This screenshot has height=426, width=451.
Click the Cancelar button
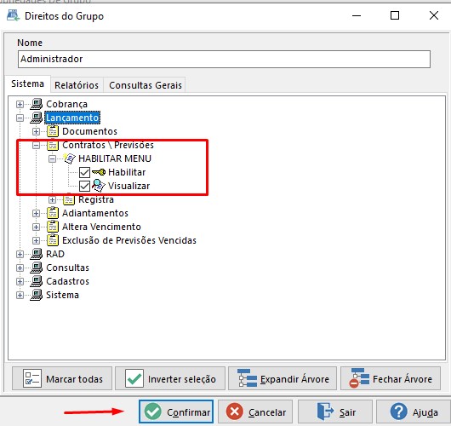255,412
